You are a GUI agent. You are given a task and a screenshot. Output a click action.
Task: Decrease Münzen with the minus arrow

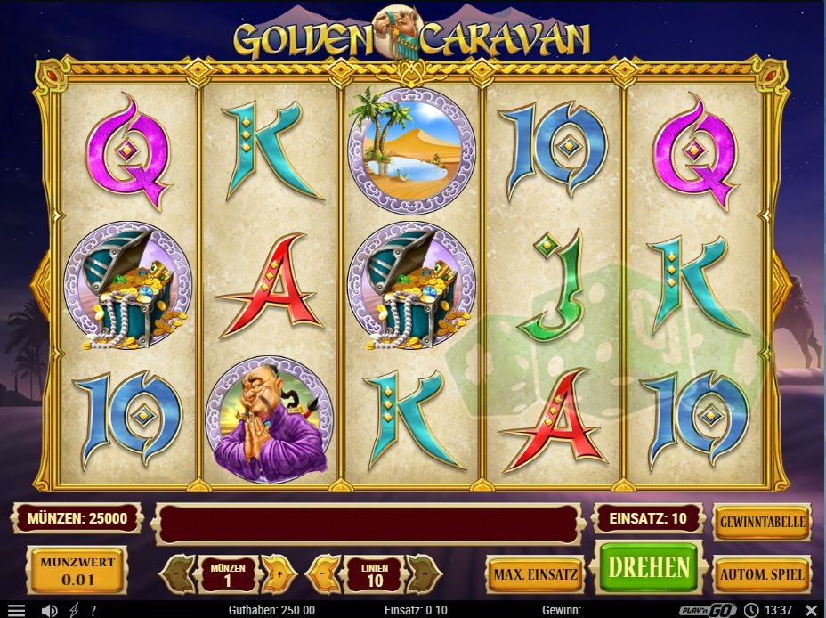[x=176, y=573]
